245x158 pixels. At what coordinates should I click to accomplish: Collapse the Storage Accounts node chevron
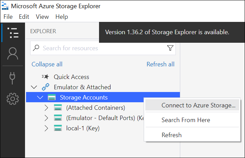[x=40, y=97]
